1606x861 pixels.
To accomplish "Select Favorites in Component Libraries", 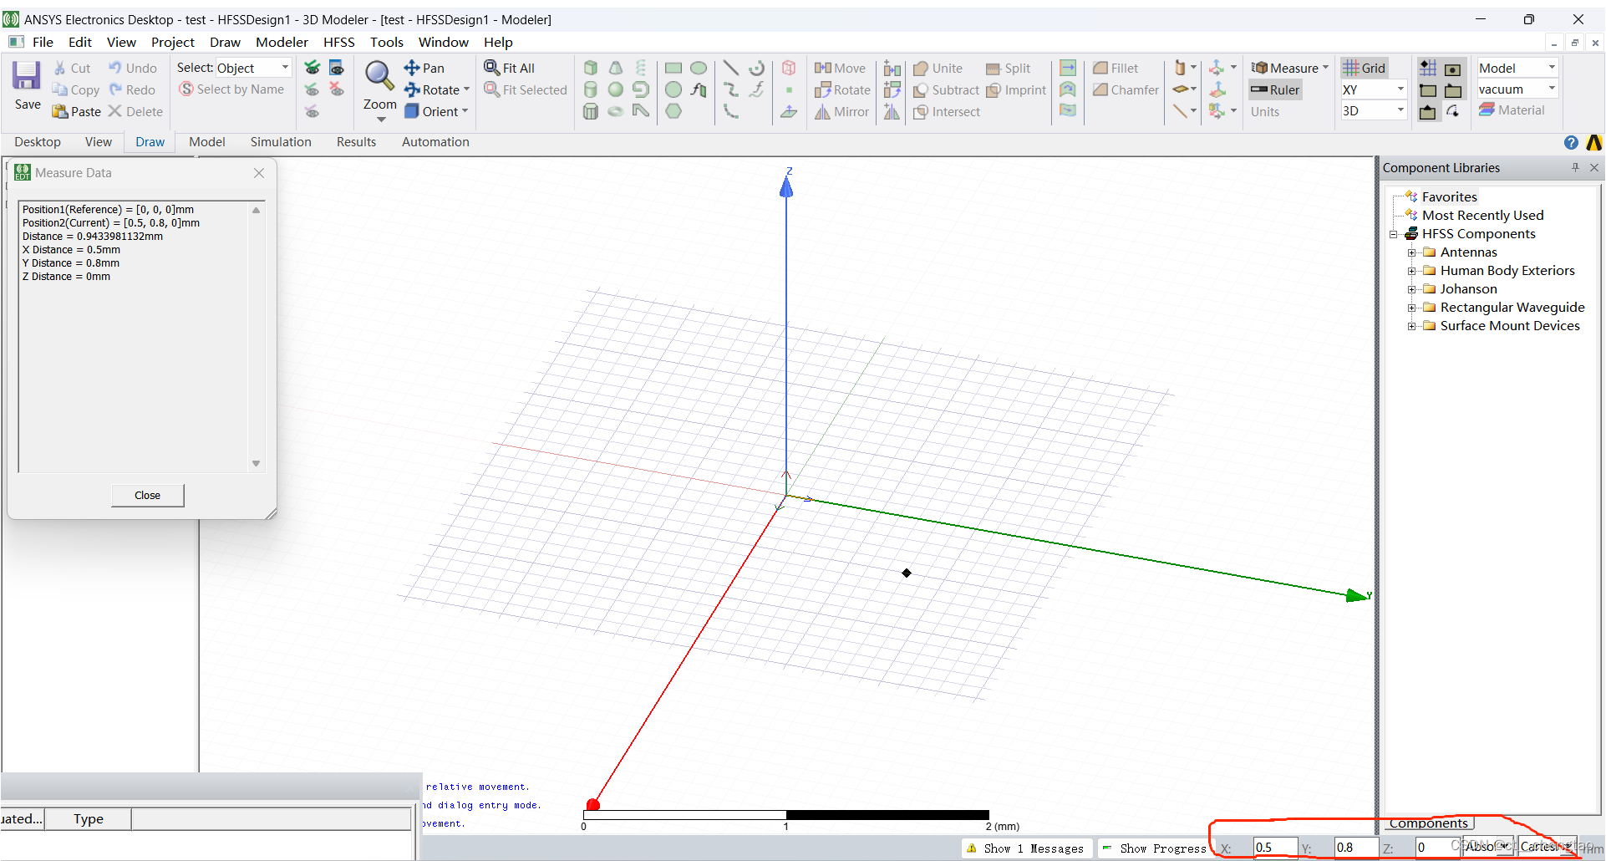I will (x=1450, y=197).
